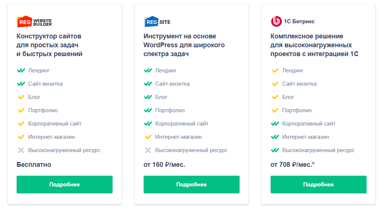381x210 pixels.
Task: Click the 1C Bitrix logo icon
Action: point(276,21)
